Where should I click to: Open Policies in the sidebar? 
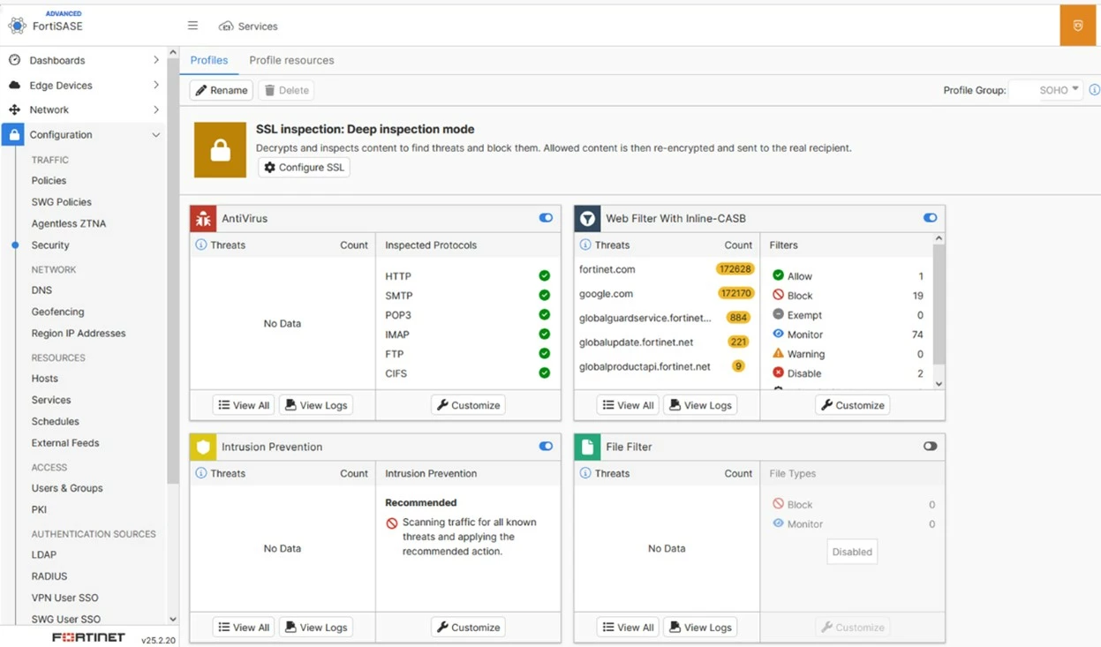pos(49,180)
